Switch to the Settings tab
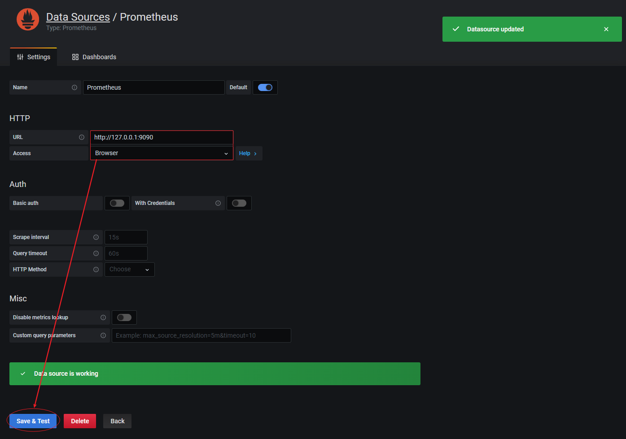Screen dimensions: 626x439 tap(34, 57)
